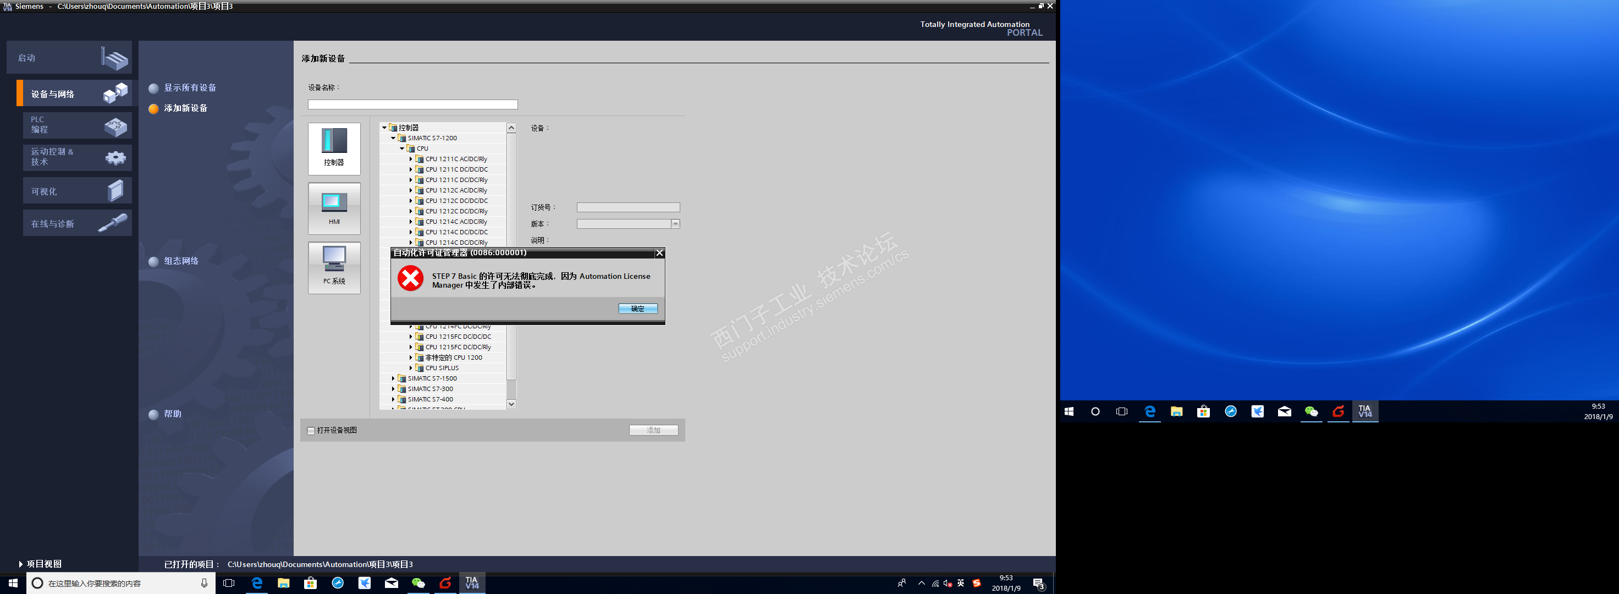This screenshot has height=594, width=1619.
Task: Open the 运动控制&技术 gear section
Action: tap(76, 157)
